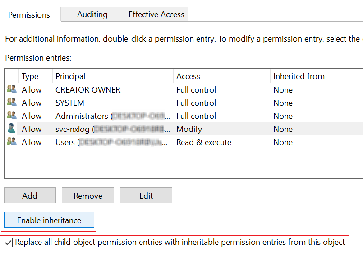The height and width of the screenshot is (257, 363).
Task: Click the Administrators entry group icon
Action: pyautogui.click(x=11, y=116)
